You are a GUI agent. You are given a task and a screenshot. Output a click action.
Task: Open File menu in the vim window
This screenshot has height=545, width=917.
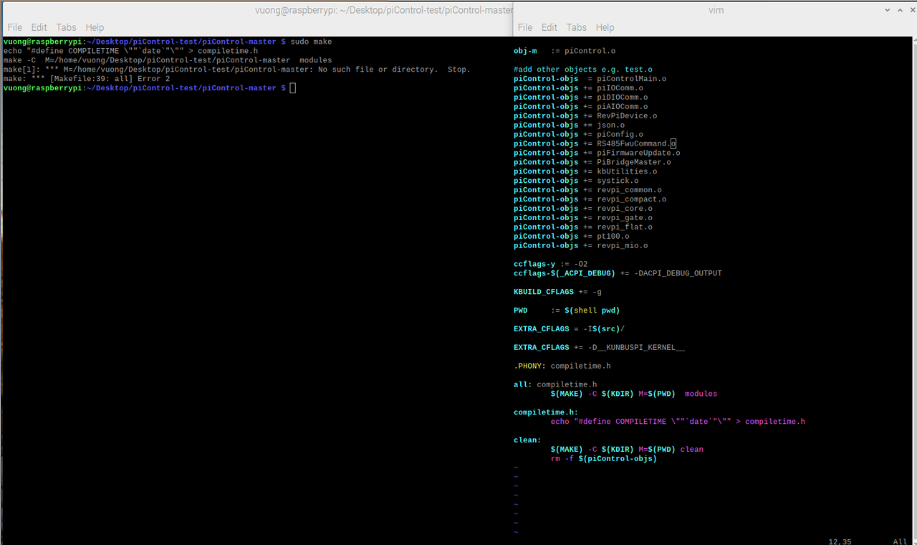[x=525, y=27]
